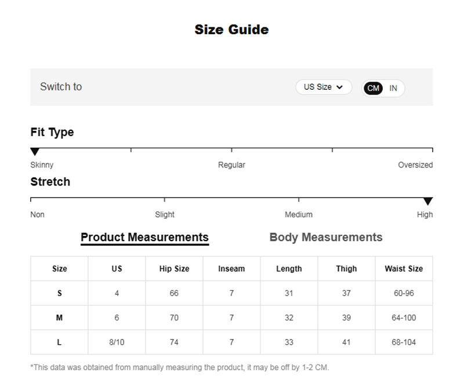The image size is (464, 383).
Task: Switch units to IN
Action: click(393, 88)
